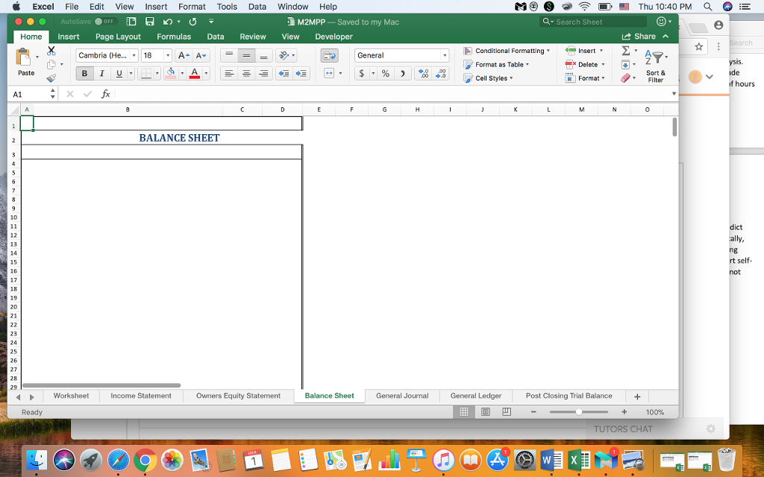Decrease indent icon

tap(284, 74)
